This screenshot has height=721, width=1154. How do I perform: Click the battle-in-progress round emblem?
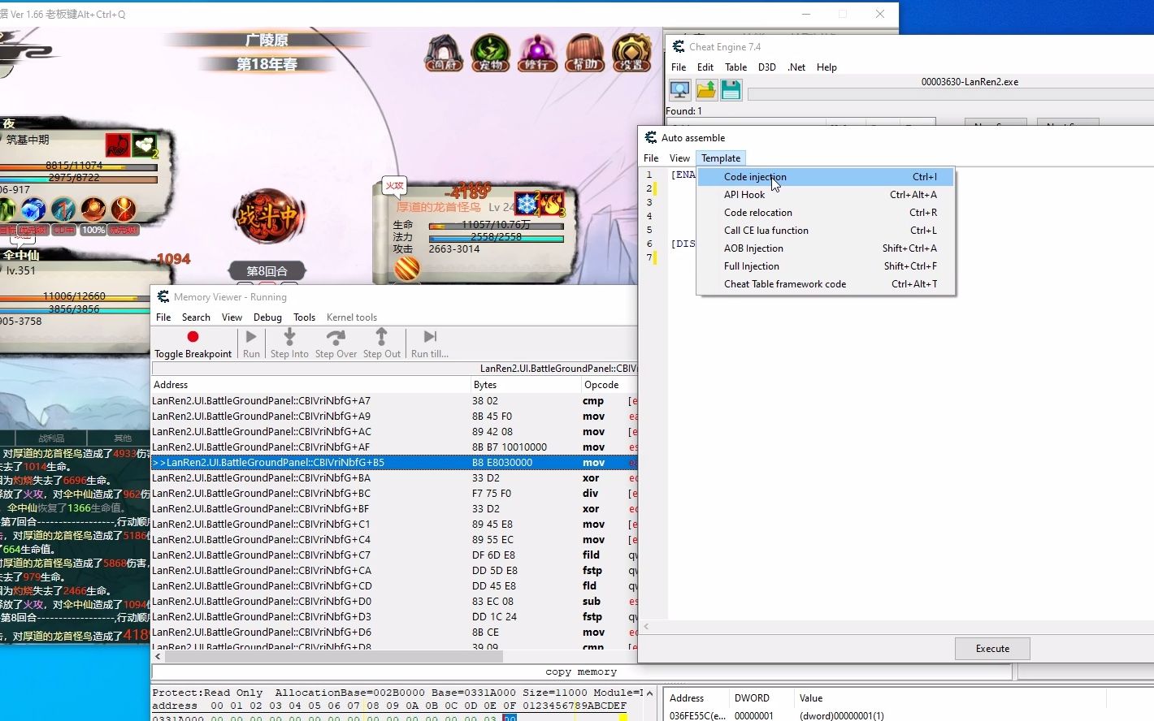tap(268, 216)
